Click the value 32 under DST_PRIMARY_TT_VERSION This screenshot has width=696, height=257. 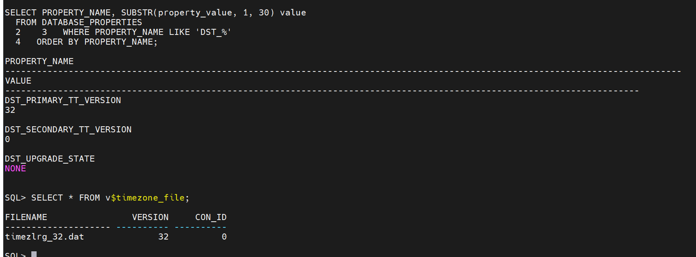point(10,110)
